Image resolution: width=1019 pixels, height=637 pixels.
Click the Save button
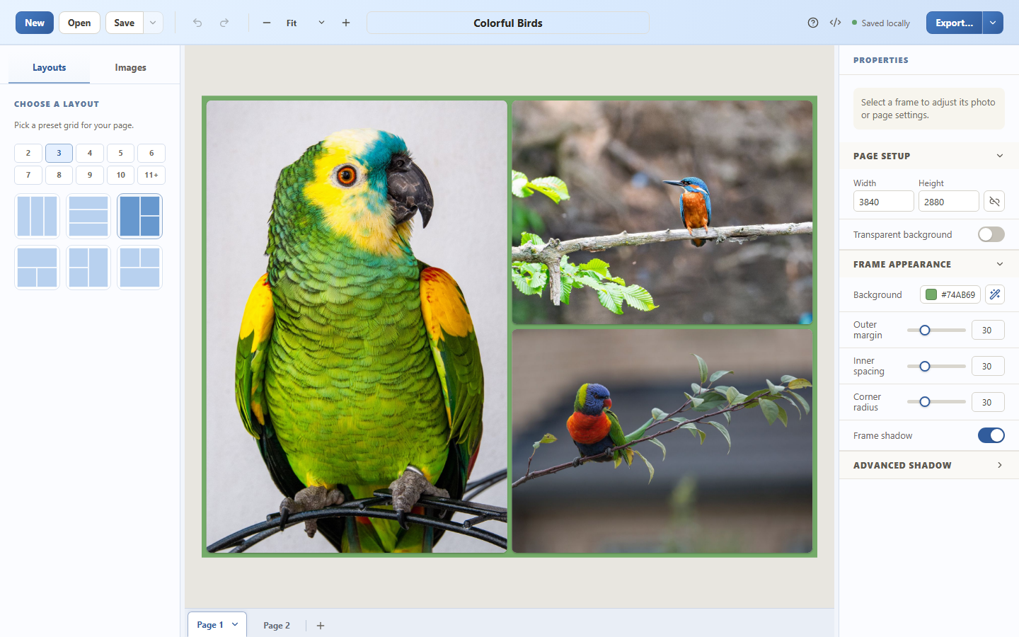(125, 23)
